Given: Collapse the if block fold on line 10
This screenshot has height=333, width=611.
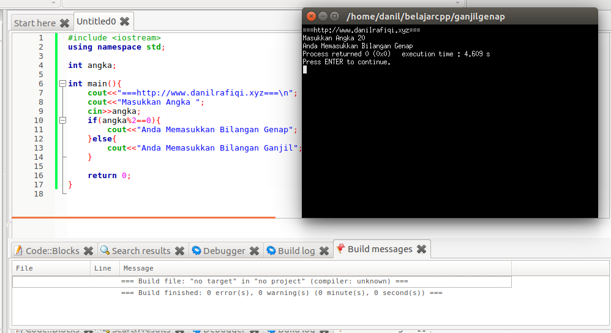Looking at the screenshot, I should [x=62, y=121].
